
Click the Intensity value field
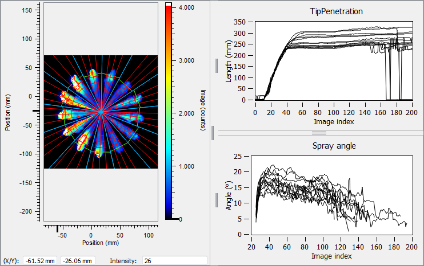(174, 260)
